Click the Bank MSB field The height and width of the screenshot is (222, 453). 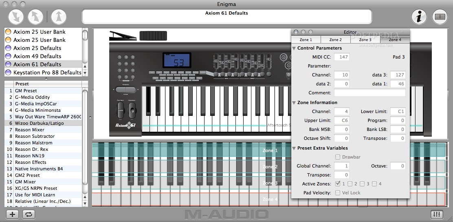pos(341,129)
